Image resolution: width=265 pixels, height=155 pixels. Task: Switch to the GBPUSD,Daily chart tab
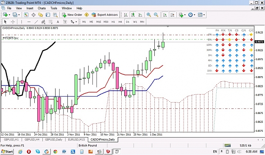[x=54, y=140]
